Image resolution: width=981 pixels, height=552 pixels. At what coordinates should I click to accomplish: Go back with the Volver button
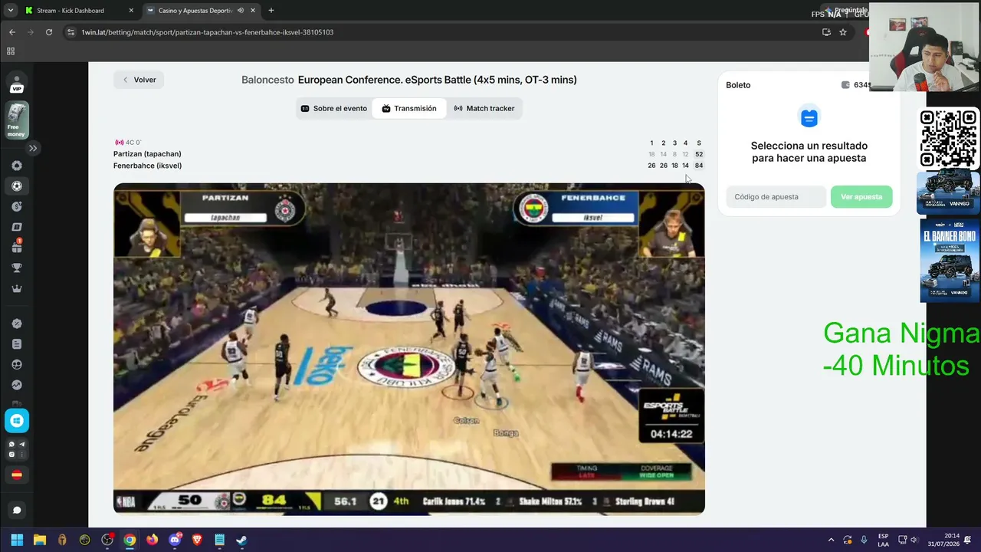pos(139,80)
